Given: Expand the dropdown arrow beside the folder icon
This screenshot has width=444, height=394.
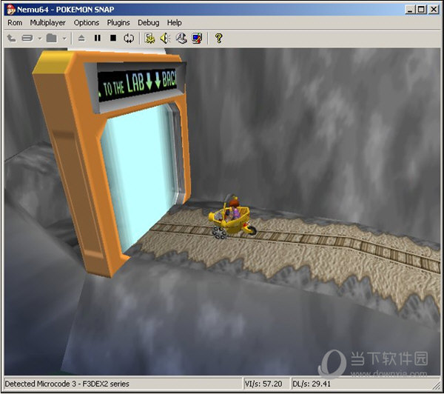Looking at the screenshot, I should (64, 38).
